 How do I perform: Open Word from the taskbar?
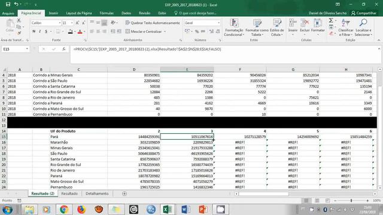(186, 210)
